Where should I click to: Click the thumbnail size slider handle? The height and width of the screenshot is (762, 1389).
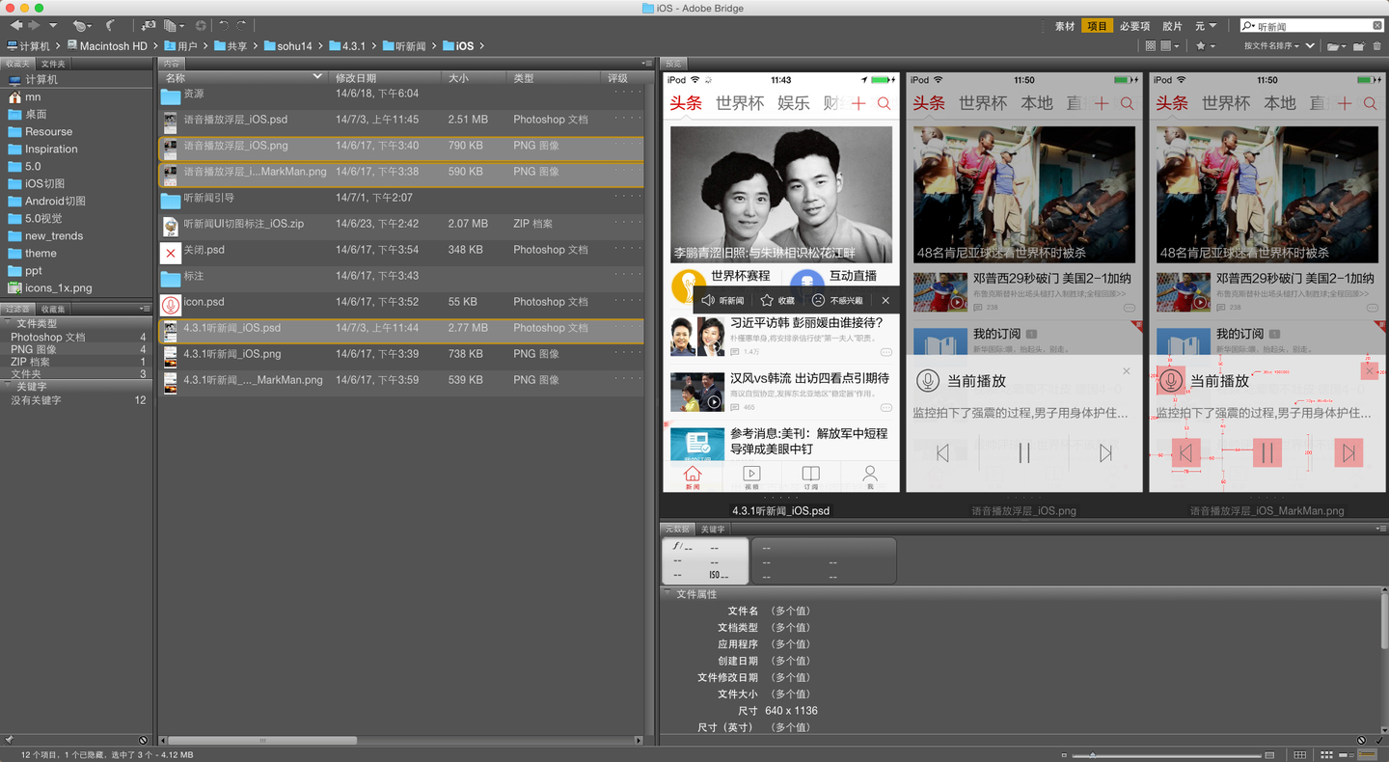(1092, 754)
